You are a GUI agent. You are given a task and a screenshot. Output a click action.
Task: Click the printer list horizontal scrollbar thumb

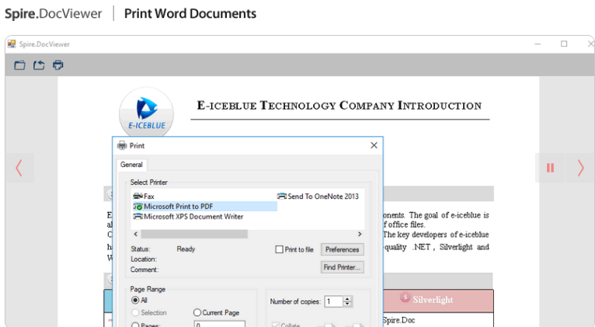click(194, 234)
